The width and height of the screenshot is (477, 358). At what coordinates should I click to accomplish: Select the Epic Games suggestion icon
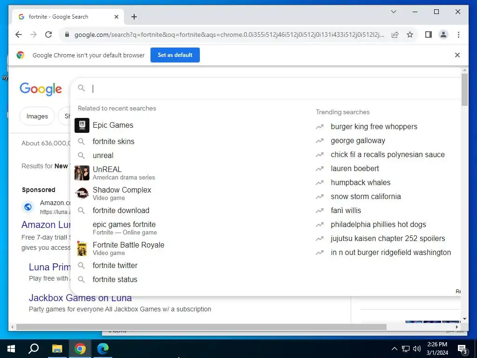click(82, 125)
